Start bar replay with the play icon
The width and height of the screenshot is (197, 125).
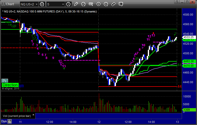point(98,4)
